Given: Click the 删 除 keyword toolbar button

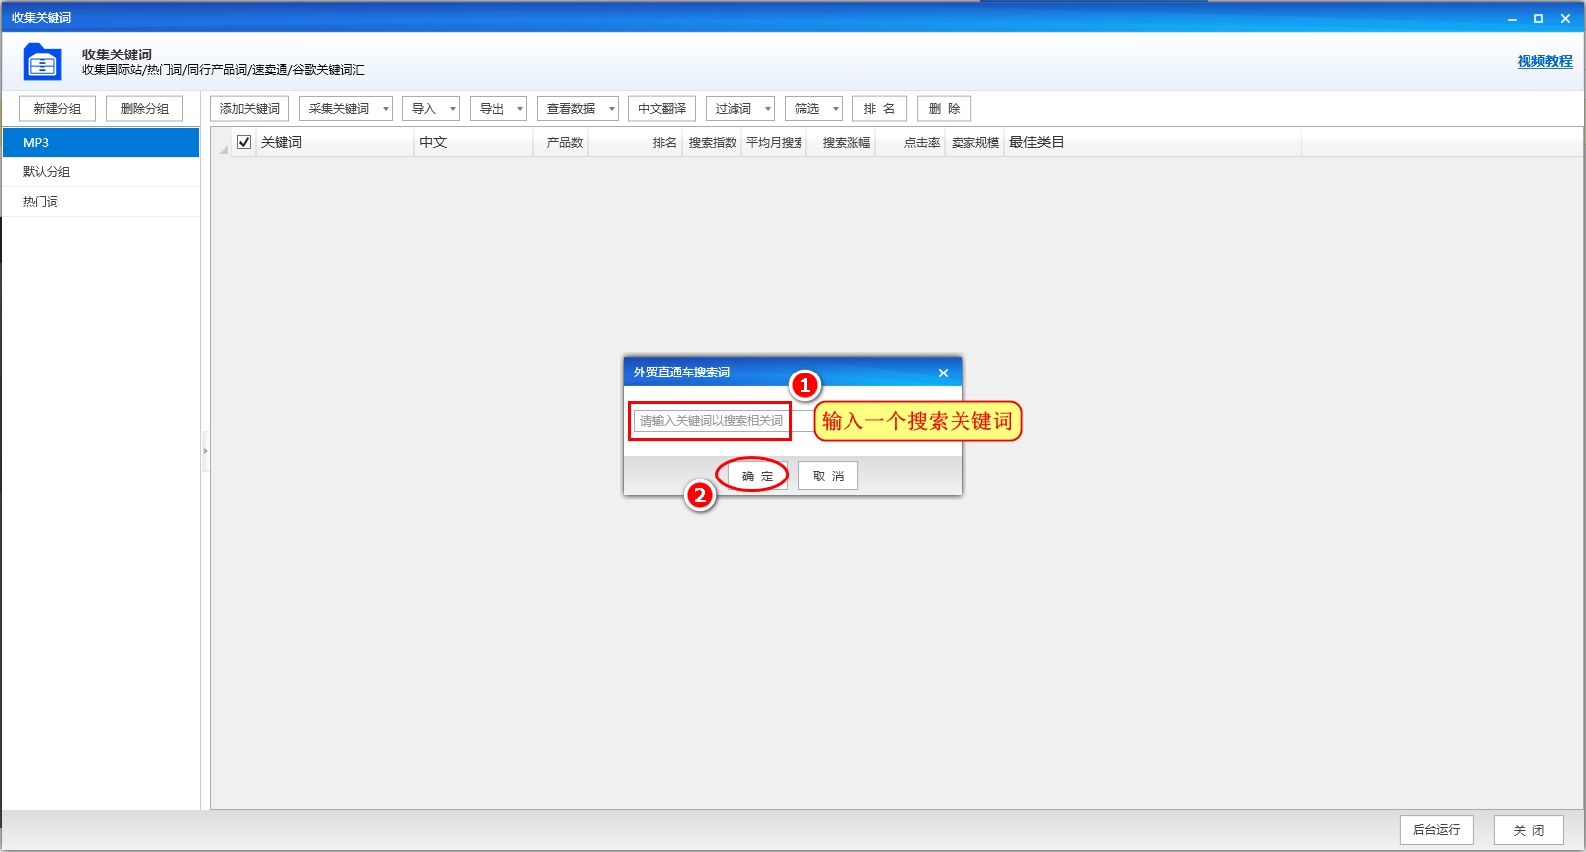Looking at the screenshot, I should [944, 109].
